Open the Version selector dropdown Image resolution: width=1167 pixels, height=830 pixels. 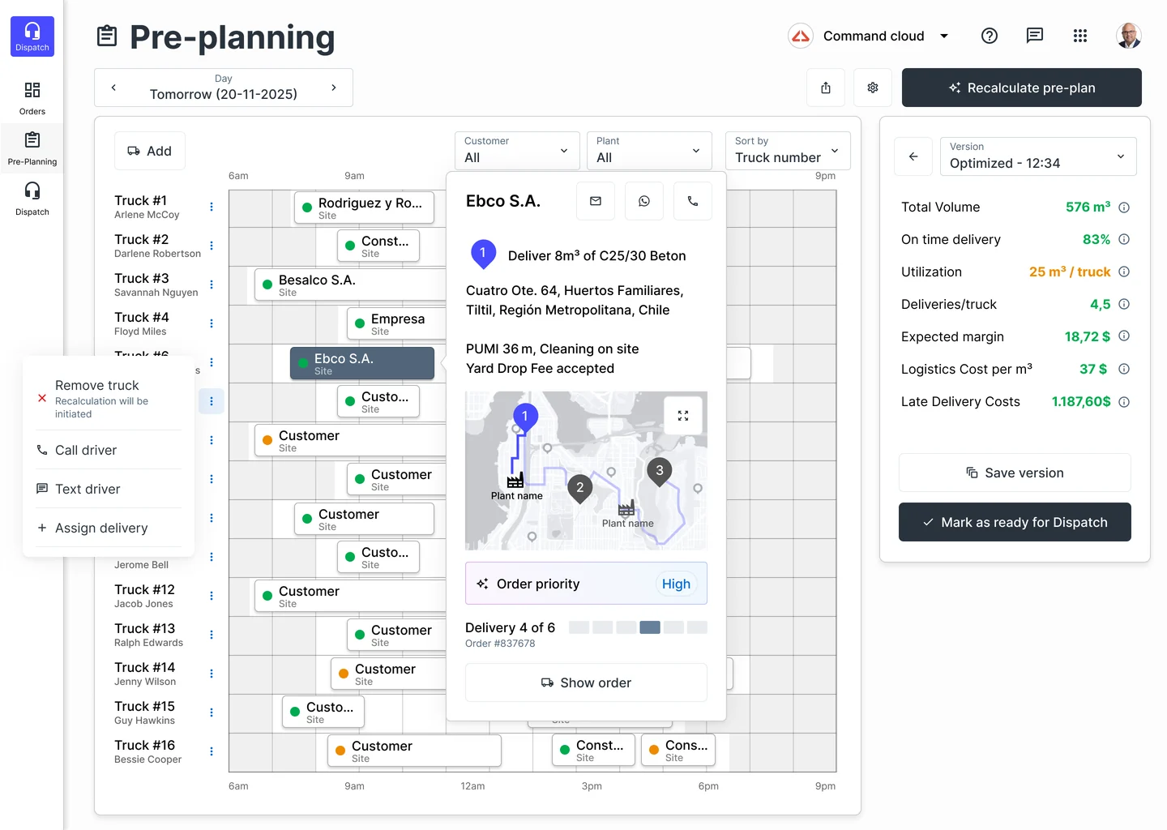point(1038,156)
